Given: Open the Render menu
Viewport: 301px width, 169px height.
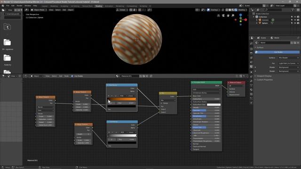Looking at the screenshot, I should [20, 6].
